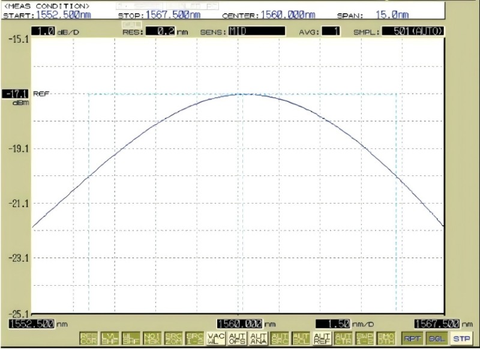
Task: Toggle the NOI MSK indicator
Action: click(x=152, y=339)
